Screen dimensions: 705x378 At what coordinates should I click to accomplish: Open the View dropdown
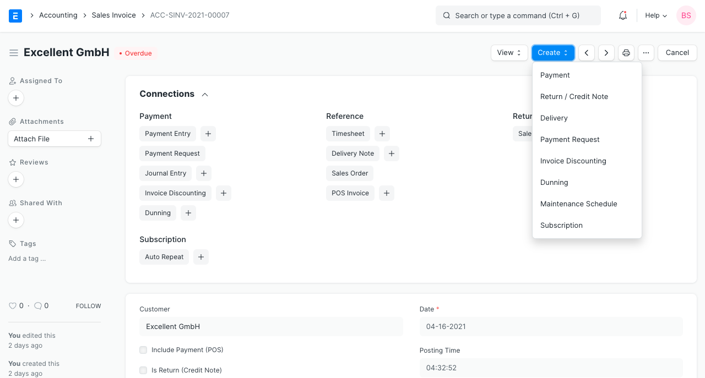coord(508,52)
